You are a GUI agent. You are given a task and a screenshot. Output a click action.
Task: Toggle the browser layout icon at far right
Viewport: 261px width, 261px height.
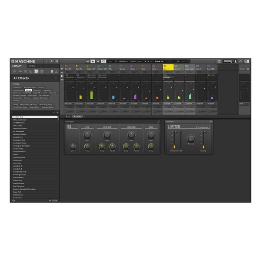coord(247,61)
